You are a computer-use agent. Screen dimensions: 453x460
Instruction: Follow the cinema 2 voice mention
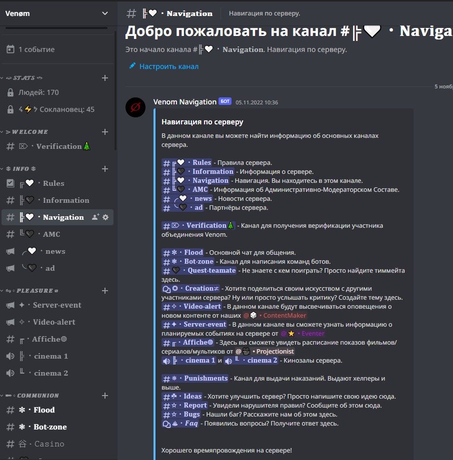point(251,360)
